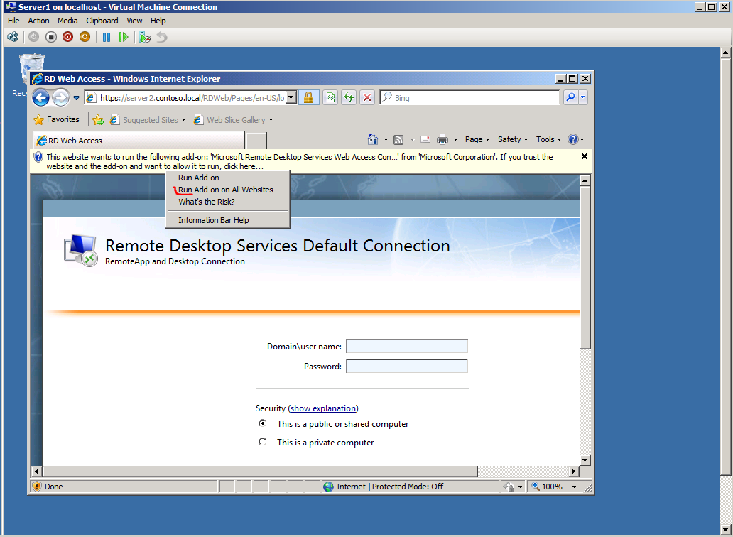733x537 pixels.
Task: Click the Recycle Bin desktop icon
Action: 31,69
